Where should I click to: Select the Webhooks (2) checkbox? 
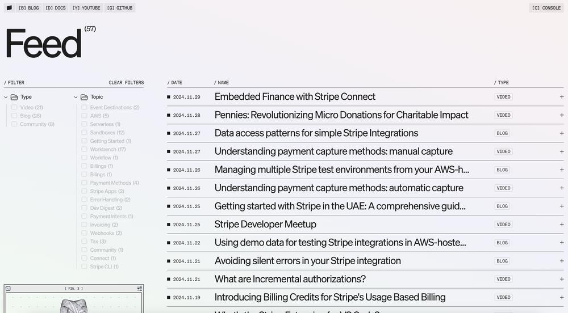coord(84,233)
